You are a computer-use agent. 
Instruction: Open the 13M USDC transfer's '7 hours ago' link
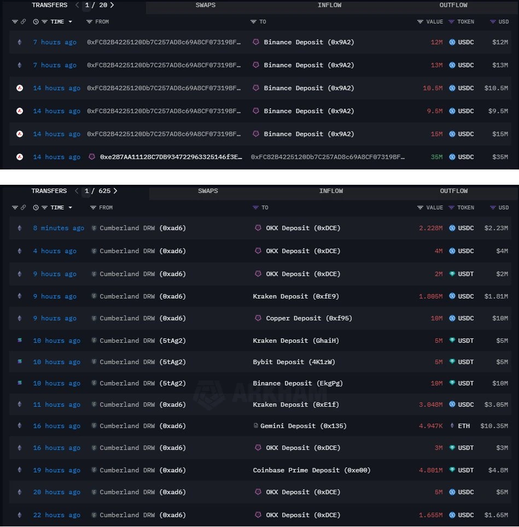point(55,65)
